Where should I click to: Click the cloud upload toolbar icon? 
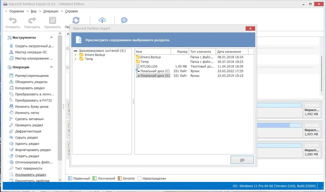pos(102,20)
